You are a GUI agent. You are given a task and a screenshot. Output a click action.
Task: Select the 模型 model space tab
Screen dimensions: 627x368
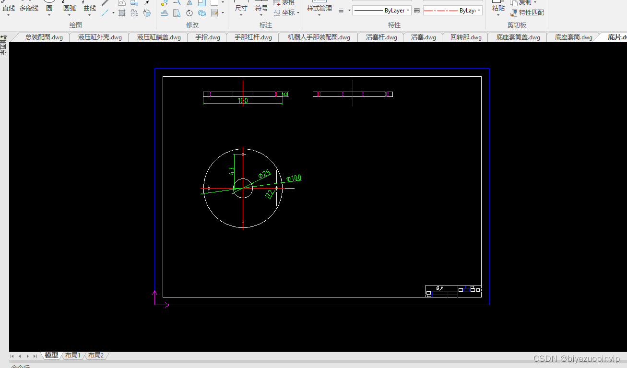pyautogui.click(x=51, y=356)
